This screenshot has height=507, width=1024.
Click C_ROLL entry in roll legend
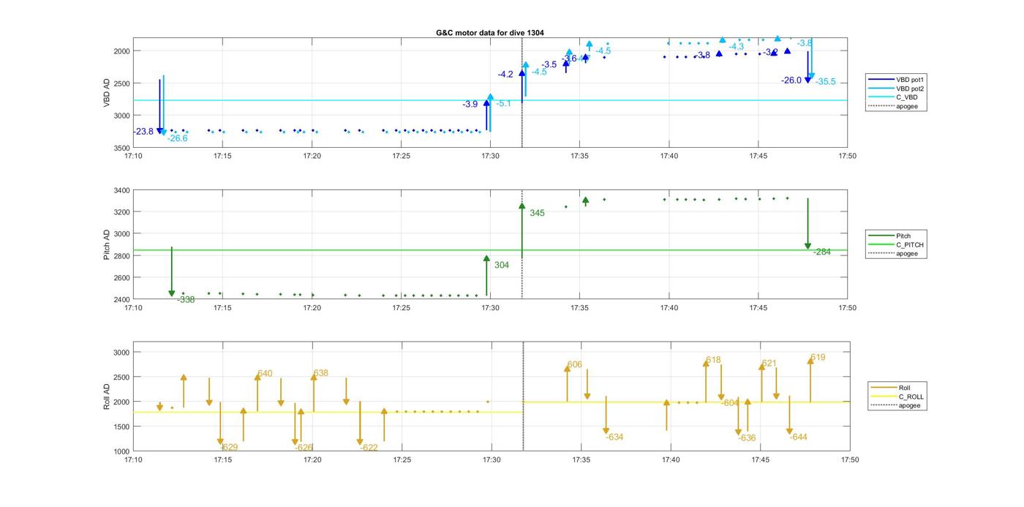click(x=911, y=397)
